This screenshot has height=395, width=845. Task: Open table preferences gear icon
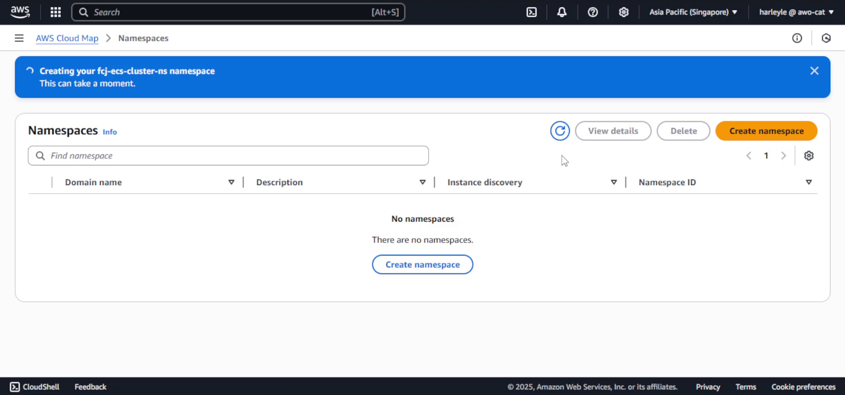pyautogui.click(x=809, y=156)
